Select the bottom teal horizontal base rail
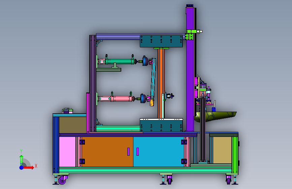292x189 pixels. point(145,170)
